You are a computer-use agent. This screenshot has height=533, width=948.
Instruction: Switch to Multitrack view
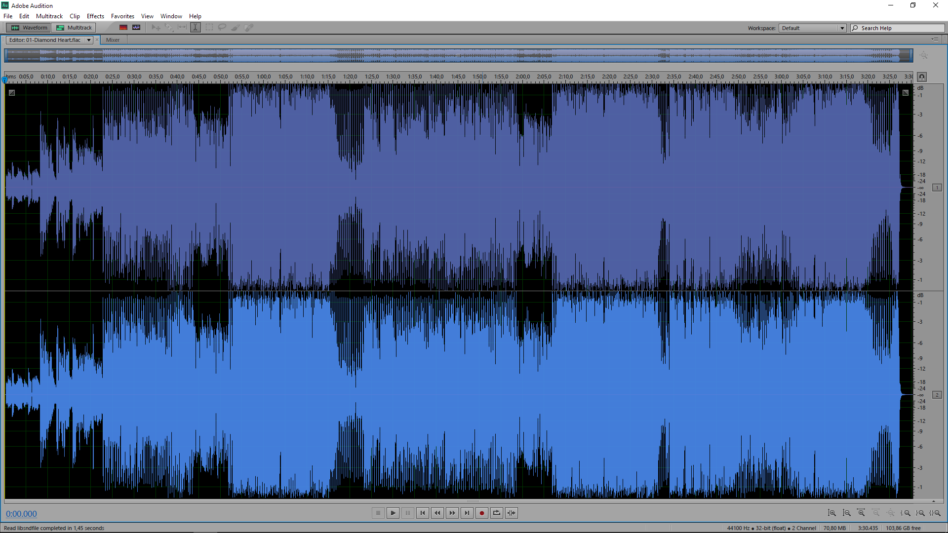point(74,28)
